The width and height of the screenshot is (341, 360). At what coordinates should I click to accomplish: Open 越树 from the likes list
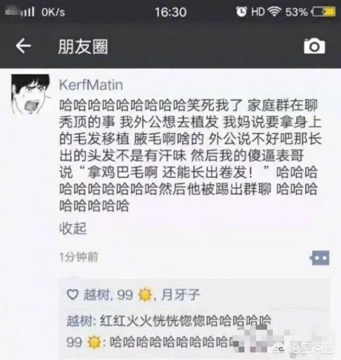click(x=96, y=294)
